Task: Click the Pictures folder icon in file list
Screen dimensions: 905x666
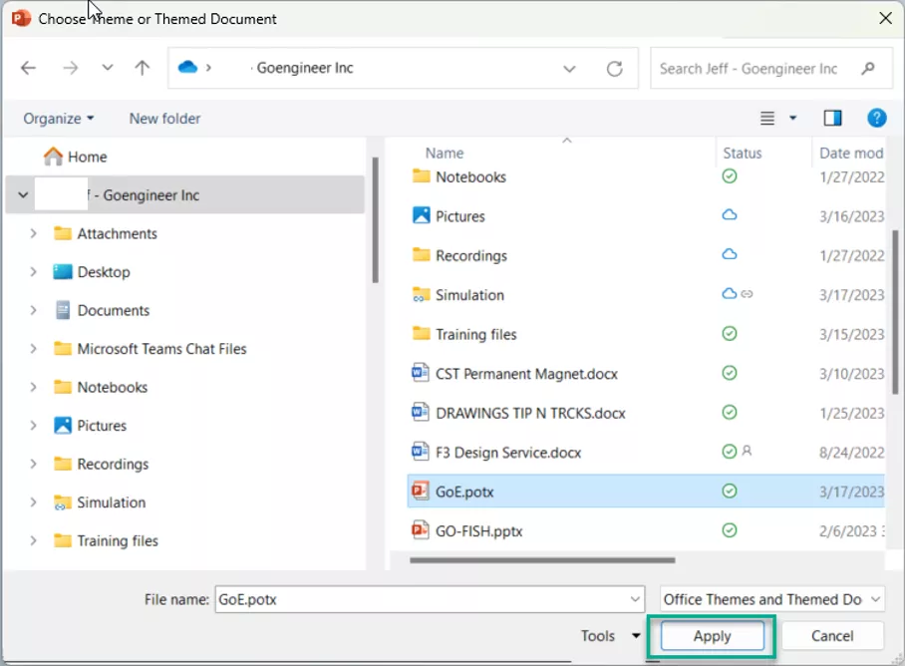Action: [x=421, y=215]
